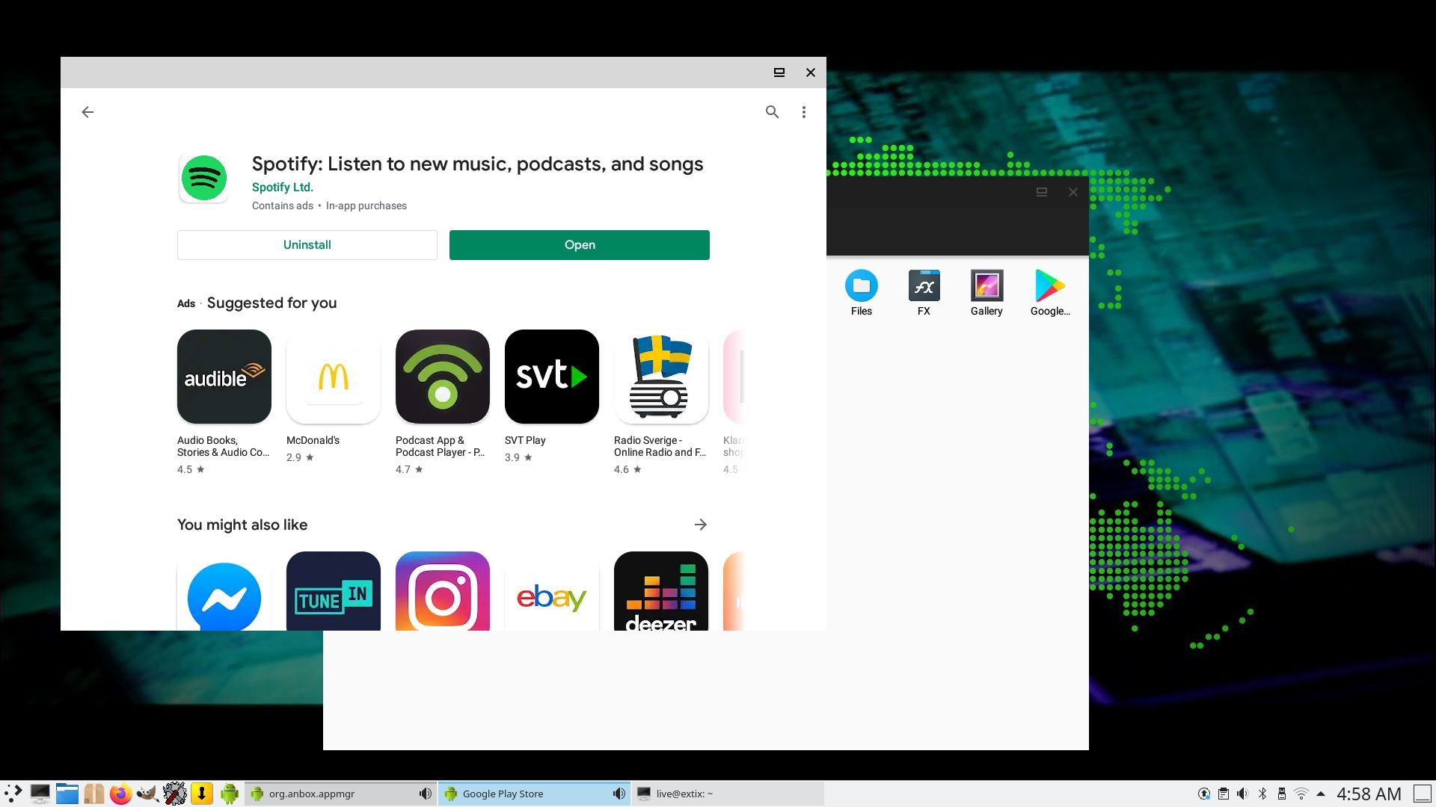Close the Anbox app manager window
This screenshot has height=807, width=1436.
(1073, 192)
